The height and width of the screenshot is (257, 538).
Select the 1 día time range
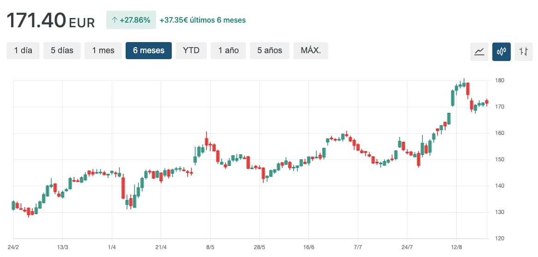coord(23,50)
